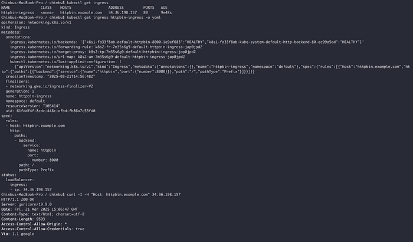413x242 pixels.
Task: Click the 'Via: 1.1 google' header line
Action: tap(17, 234)
